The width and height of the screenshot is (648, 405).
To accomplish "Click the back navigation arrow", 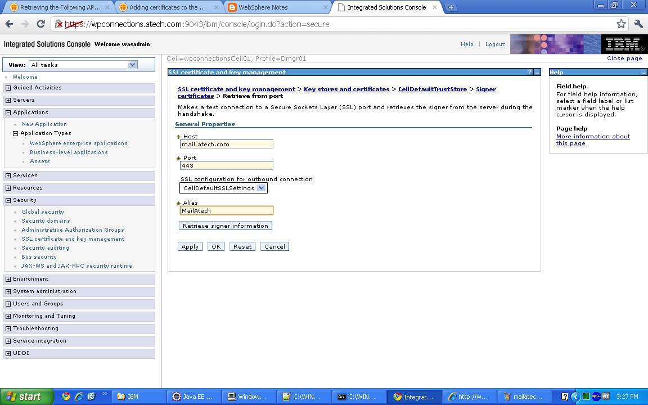I will 9,24.
